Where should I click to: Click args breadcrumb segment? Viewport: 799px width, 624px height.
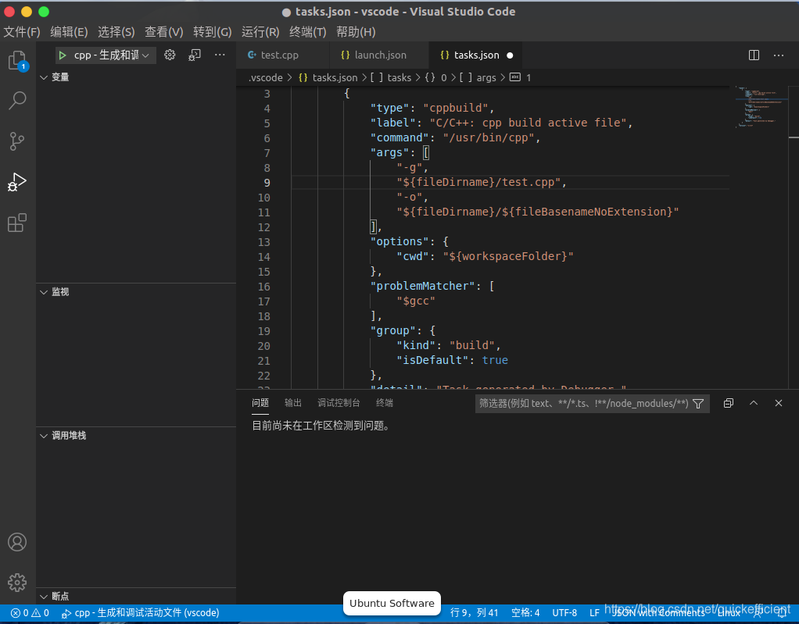[486, 78]
